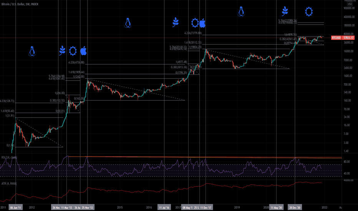Select the 1(4977.48) Fibonacci label
This screenshot has height=211, width=358.
(x=181, y=62)
